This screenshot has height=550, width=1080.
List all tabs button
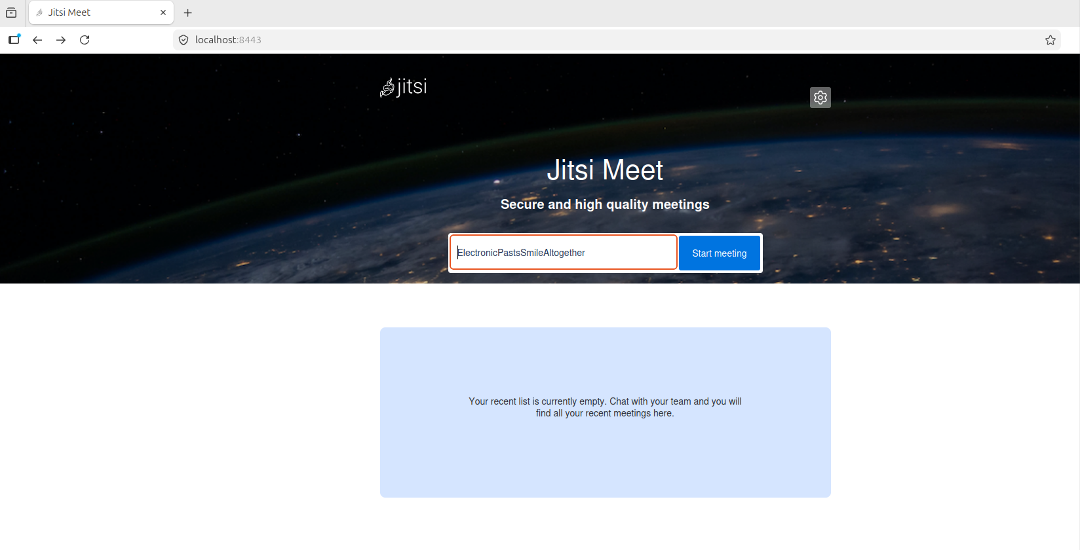pyautogui.click(x=11, y=12)
